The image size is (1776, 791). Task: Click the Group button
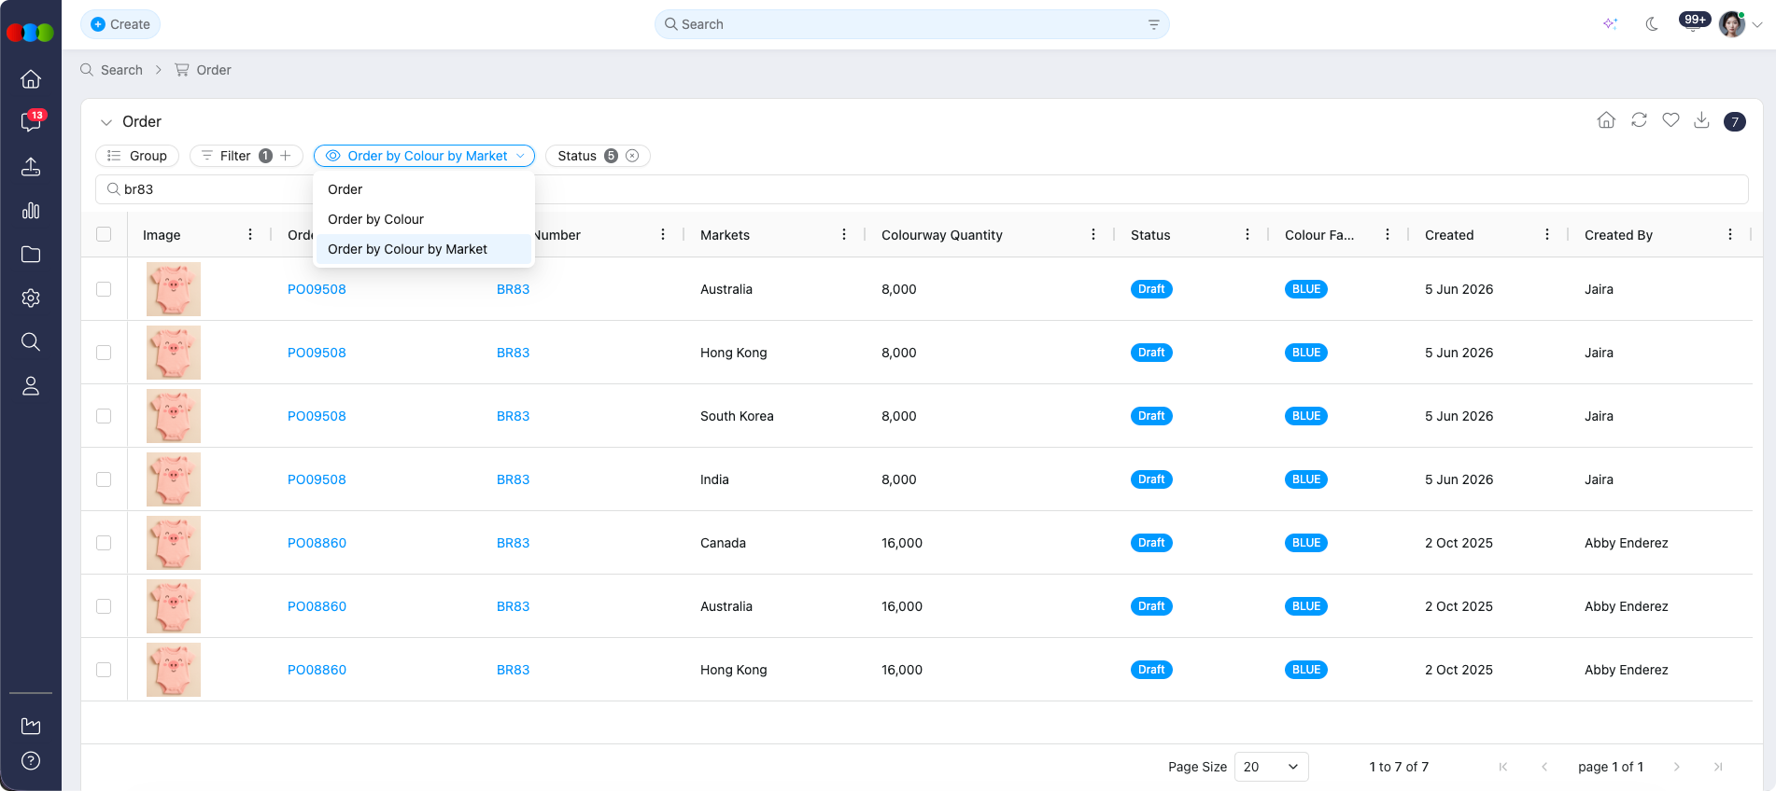click(137, 156)
